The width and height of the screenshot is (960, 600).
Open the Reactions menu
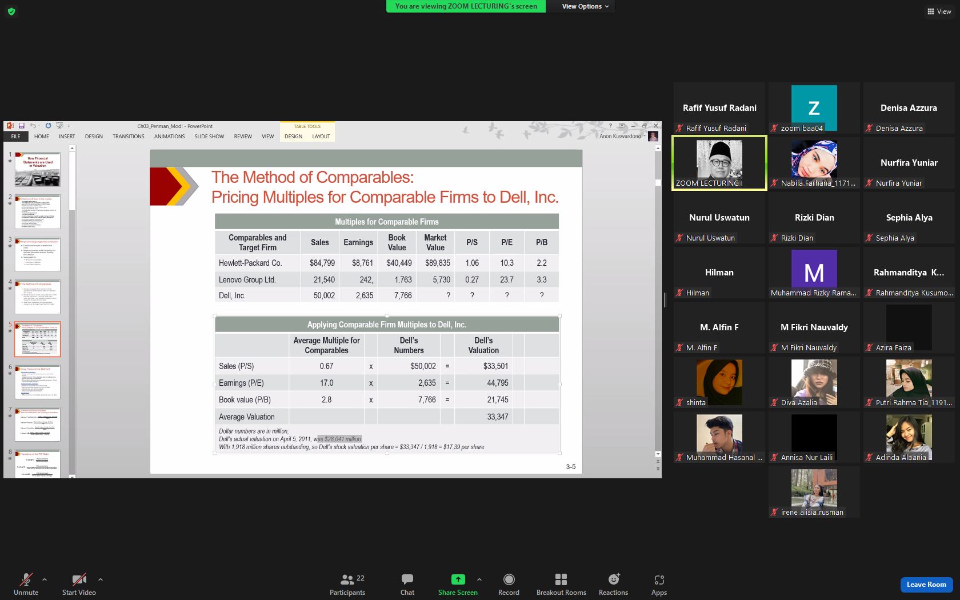point(614,585)
